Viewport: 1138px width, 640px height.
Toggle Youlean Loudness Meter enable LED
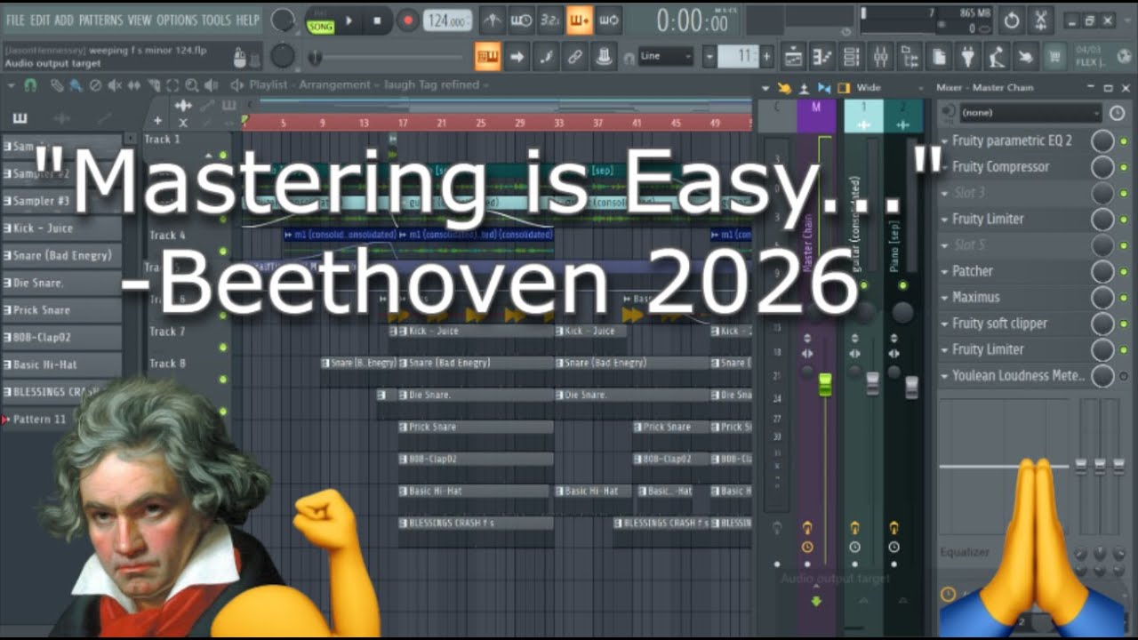pos(1124,376)
